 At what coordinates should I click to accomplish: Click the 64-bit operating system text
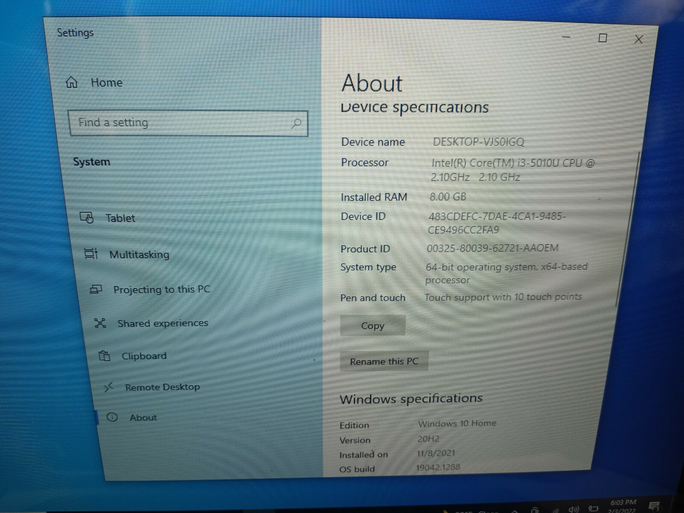506,273
